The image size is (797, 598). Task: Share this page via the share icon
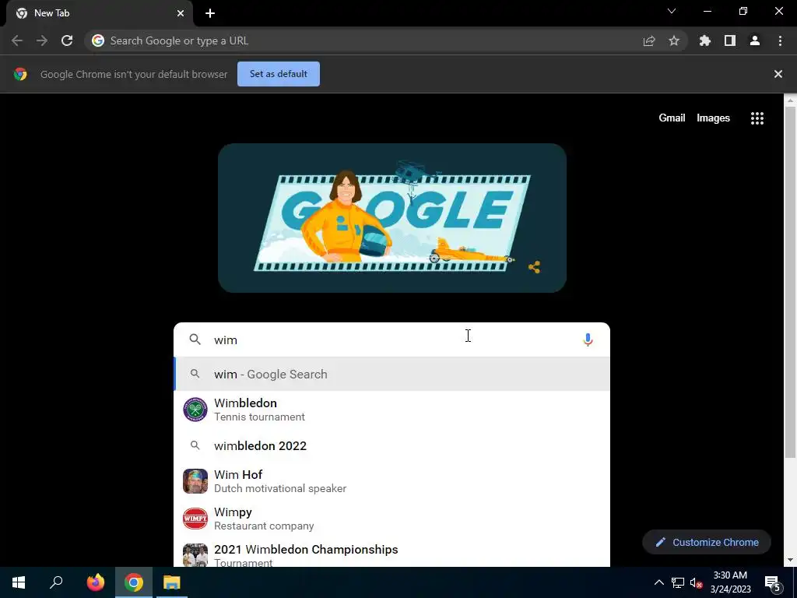point(649,40)
